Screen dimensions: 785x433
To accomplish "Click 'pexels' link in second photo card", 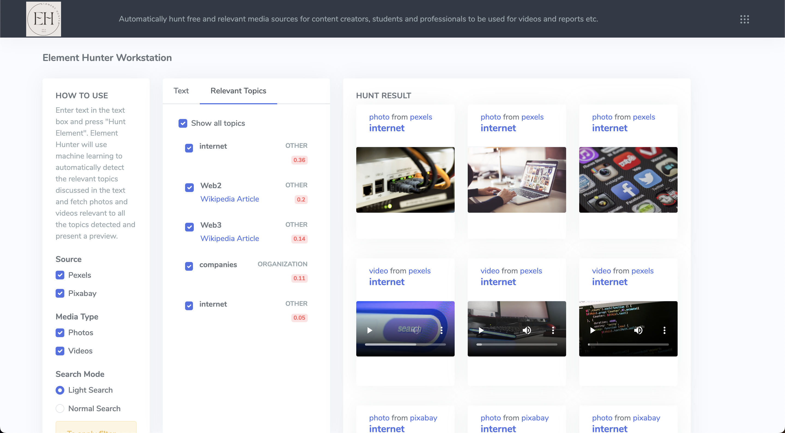I will [532, 117].
